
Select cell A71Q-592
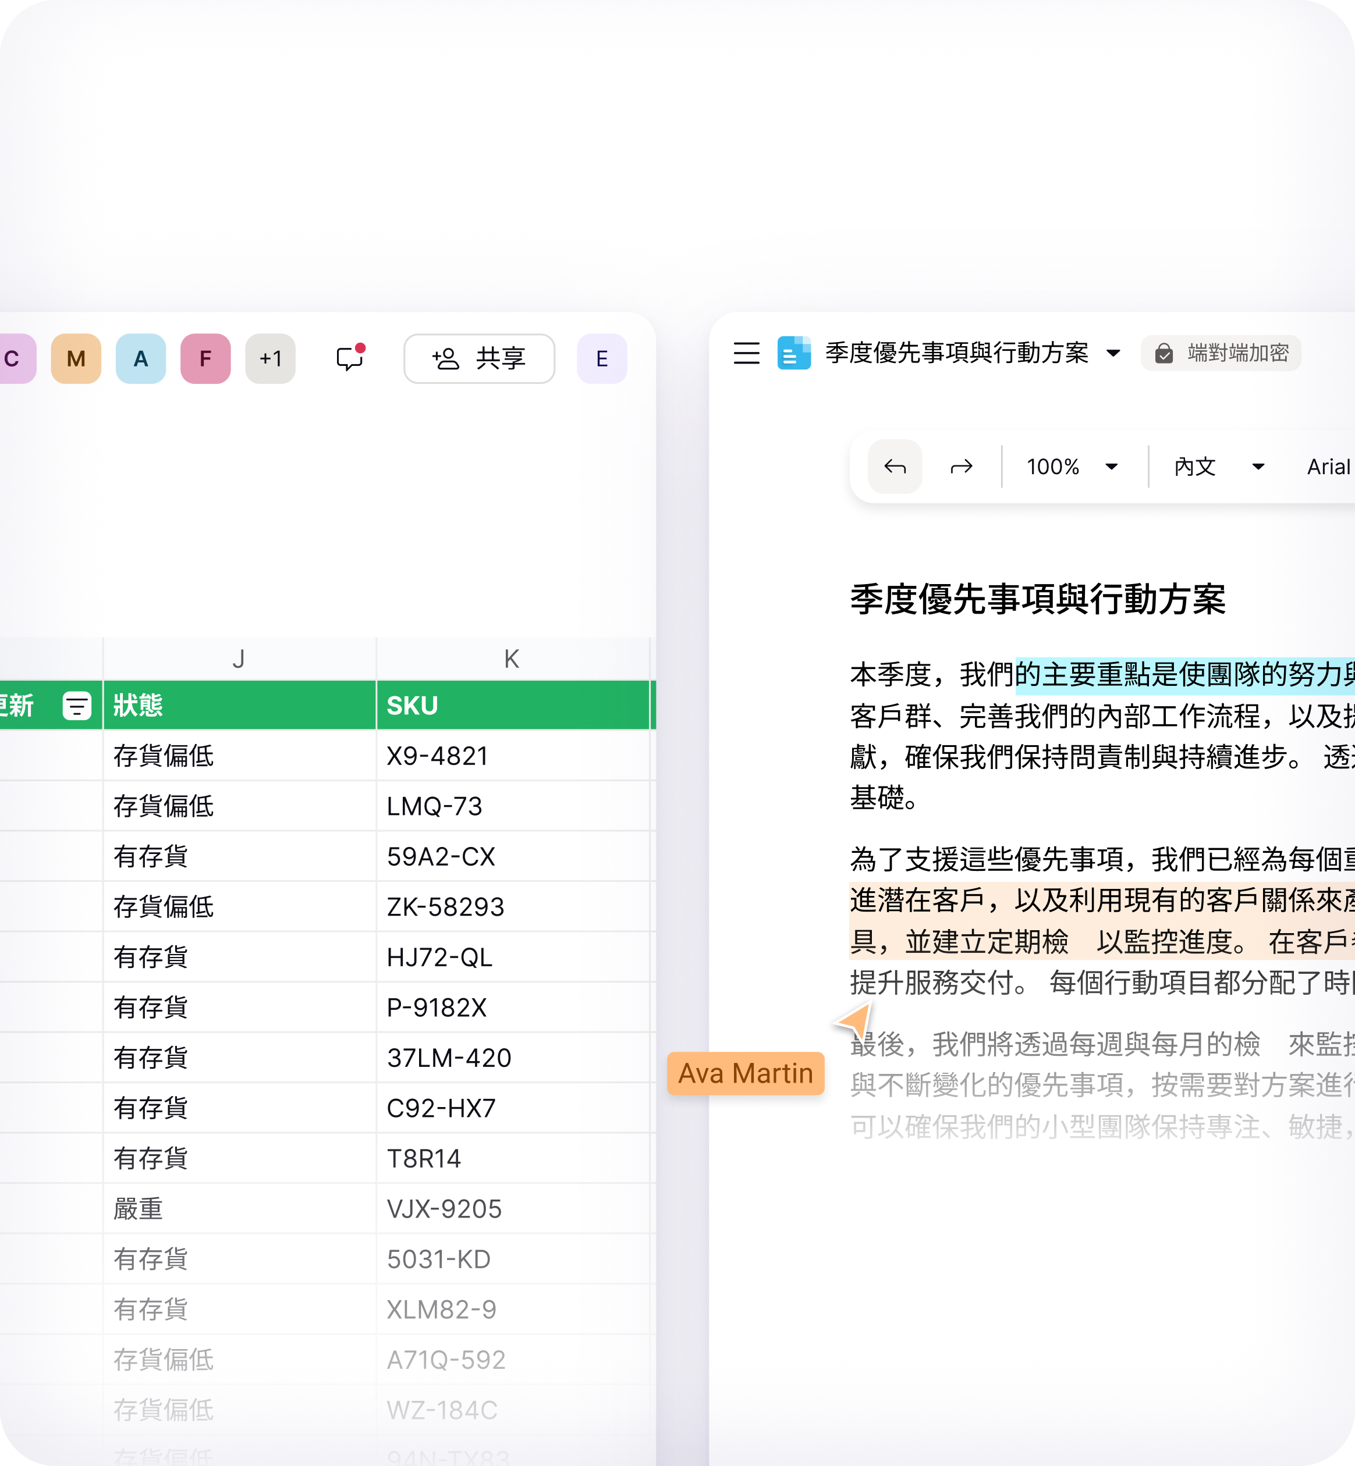(513, 1360)
